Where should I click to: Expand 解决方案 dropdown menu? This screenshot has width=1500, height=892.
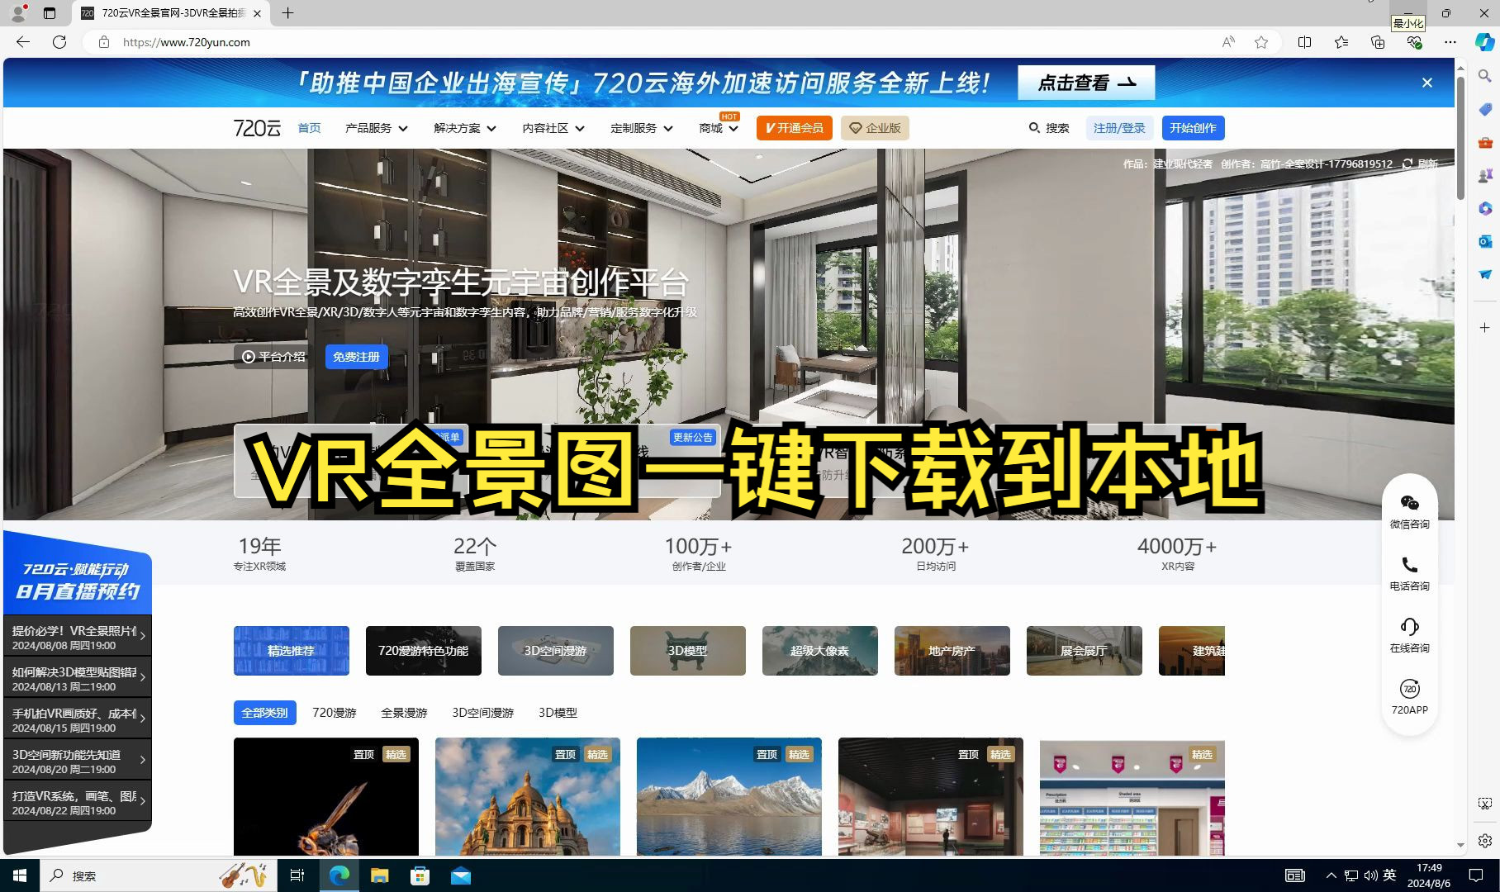pyautogui.click(x=465, y=128)
